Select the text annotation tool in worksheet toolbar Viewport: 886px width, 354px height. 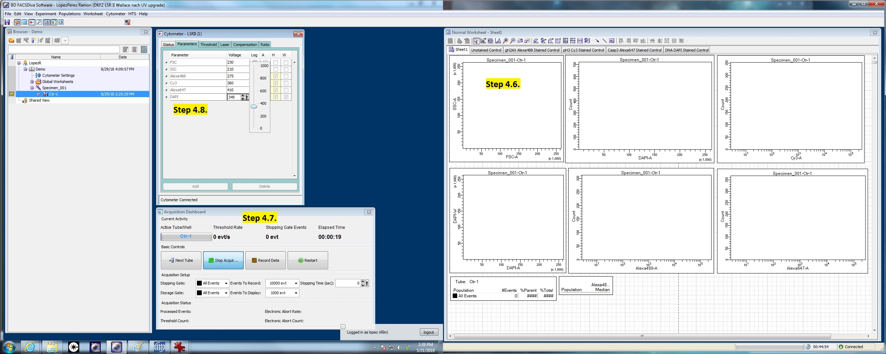tap(612, 41)
